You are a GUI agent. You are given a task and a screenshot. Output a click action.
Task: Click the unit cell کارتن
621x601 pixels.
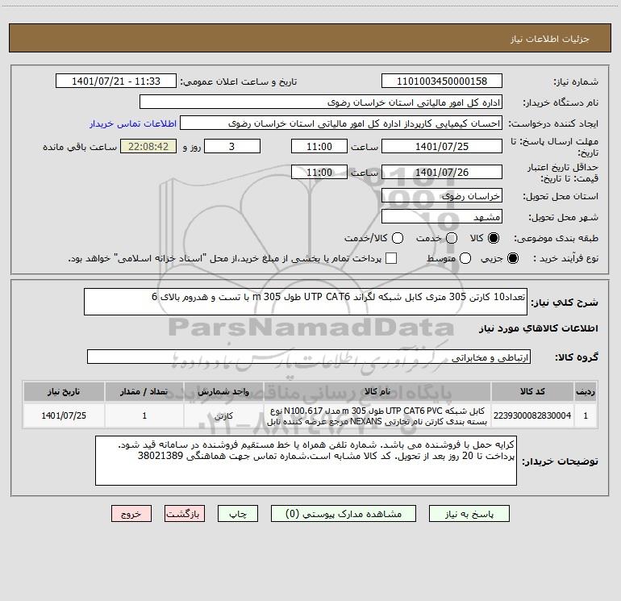coord(223,415)
